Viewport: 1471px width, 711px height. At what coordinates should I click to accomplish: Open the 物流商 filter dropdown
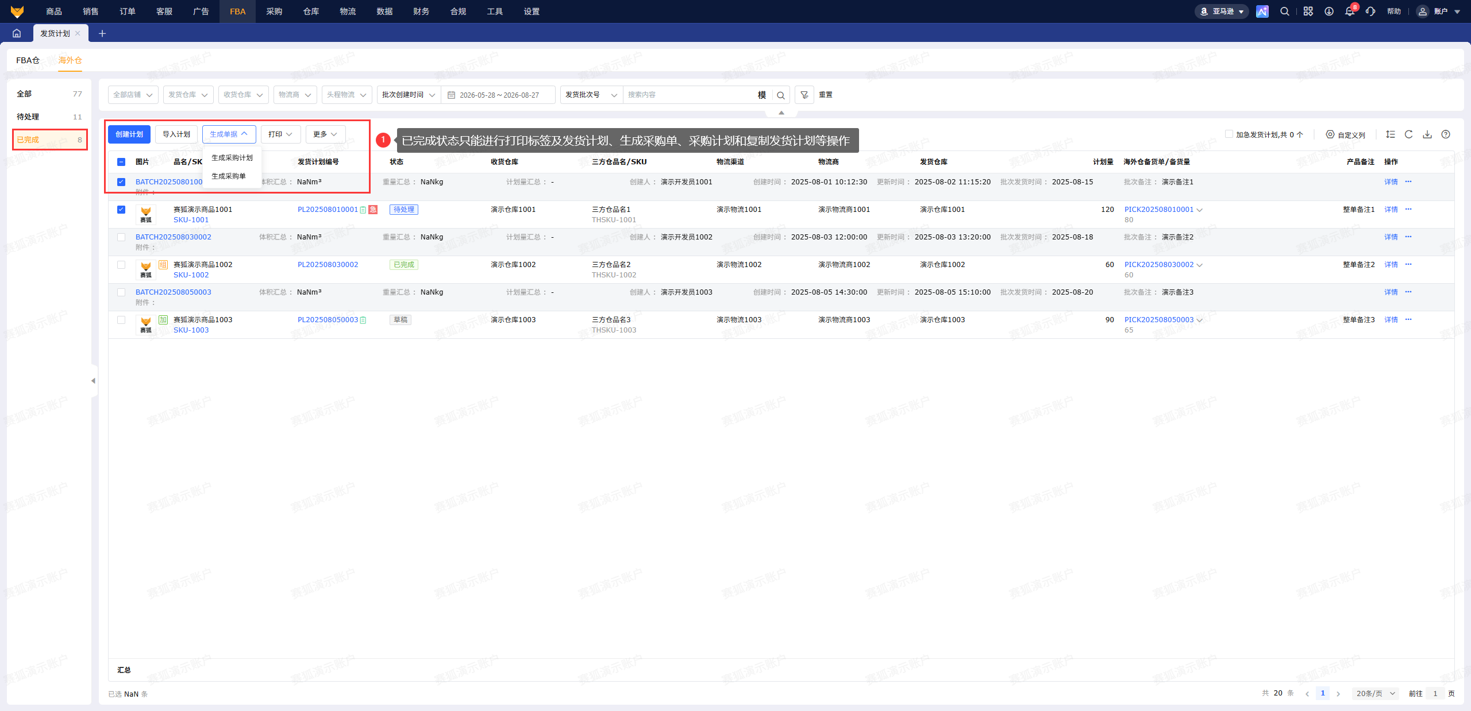pos(295,95)
